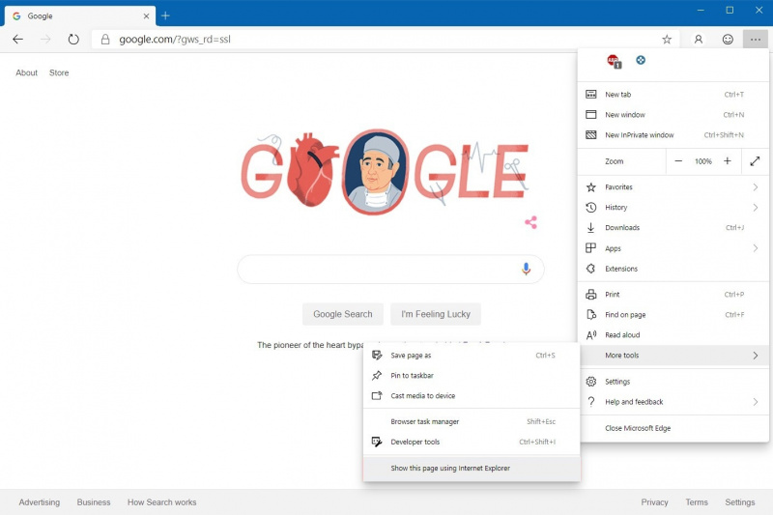This screenshot has height=515, width=773.
Task: Increase zoom with the plus button
Action: (x=728, y=161)
